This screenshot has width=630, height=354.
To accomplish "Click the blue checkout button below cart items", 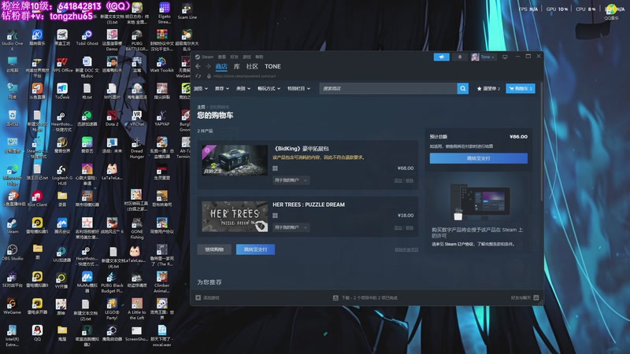I will pos(255,249).
